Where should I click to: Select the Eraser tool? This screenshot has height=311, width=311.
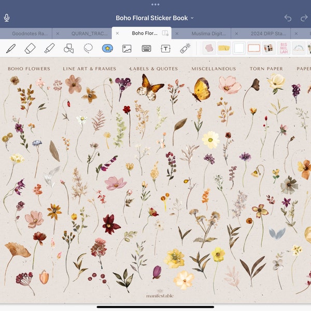coord(30,48)
